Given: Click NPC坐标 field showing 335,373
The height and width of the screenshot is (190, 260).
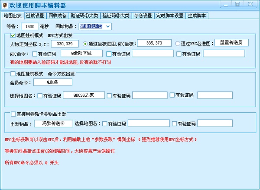Looking at the screenshot, I should [x=154, y=43].
